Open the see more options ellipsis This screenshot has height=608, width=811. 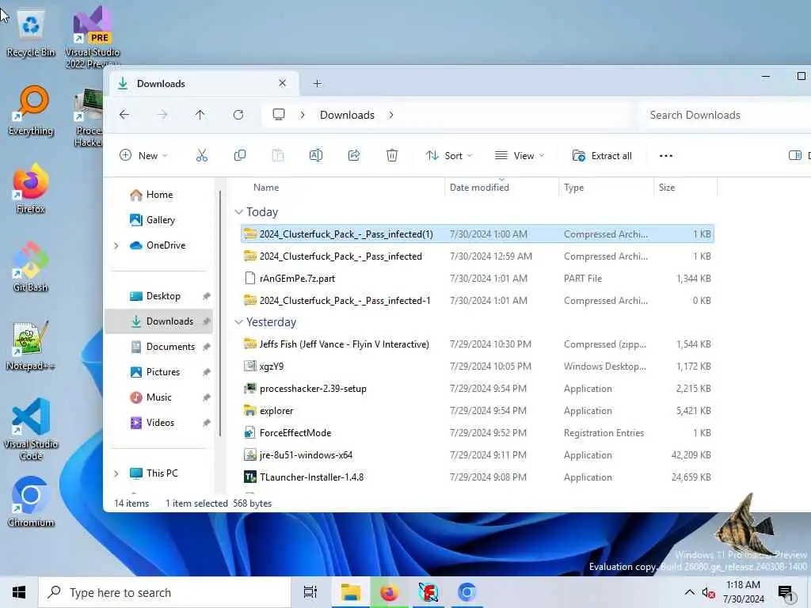[x=665, y=156]
